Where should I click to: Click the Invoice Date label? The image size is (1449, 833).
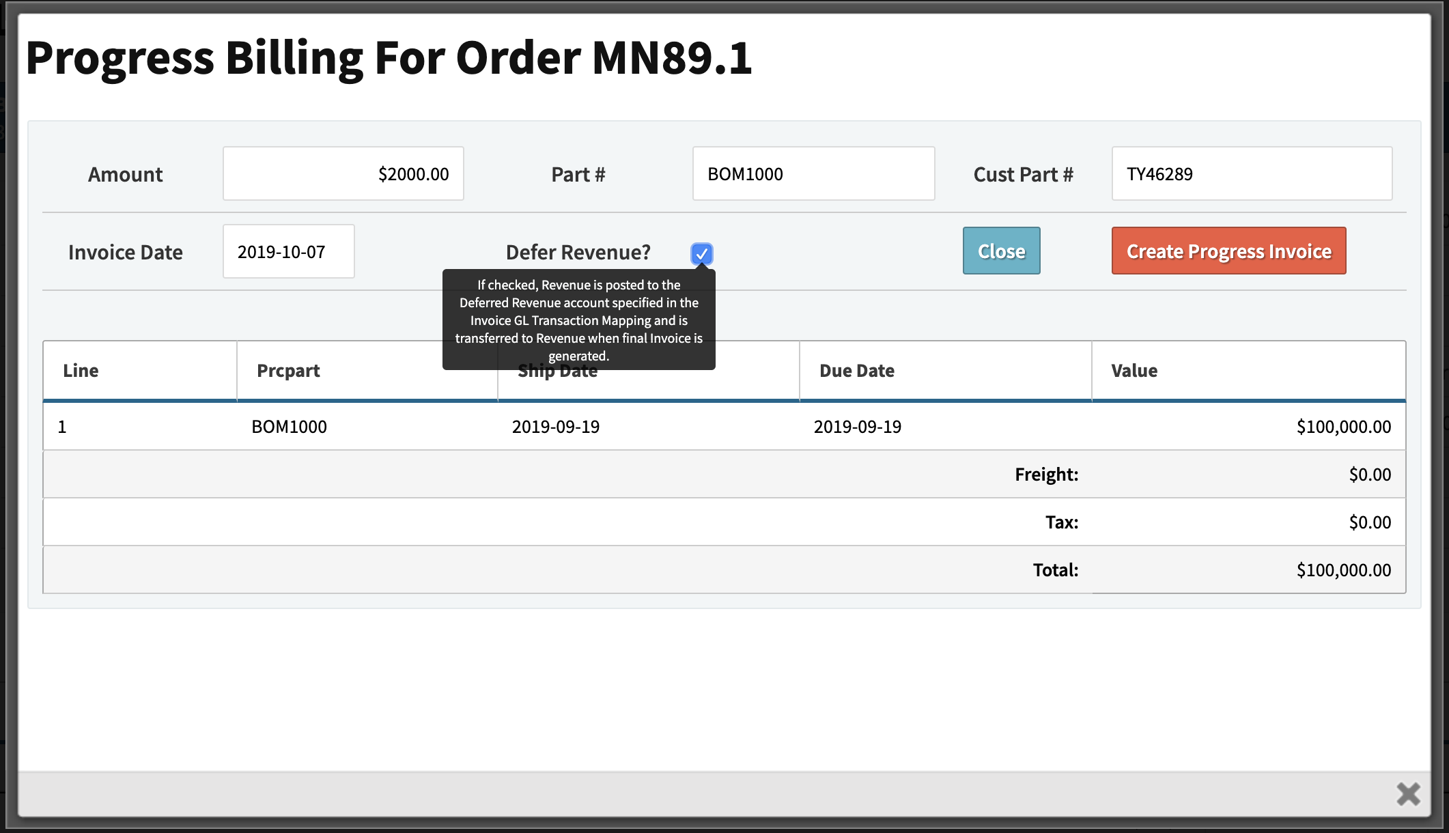pyautogui.click(x=126, y=253)
